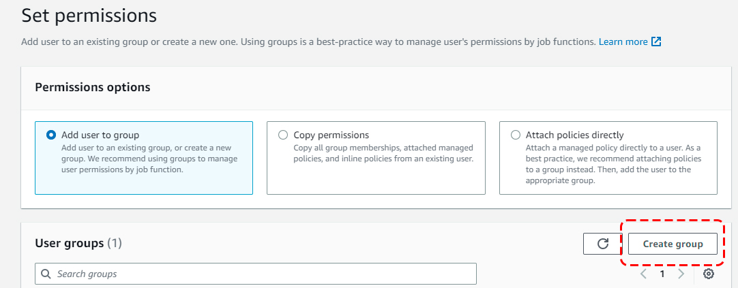Open the Learn more link
This screenshot has width=738, height=288.
point(623,42)
